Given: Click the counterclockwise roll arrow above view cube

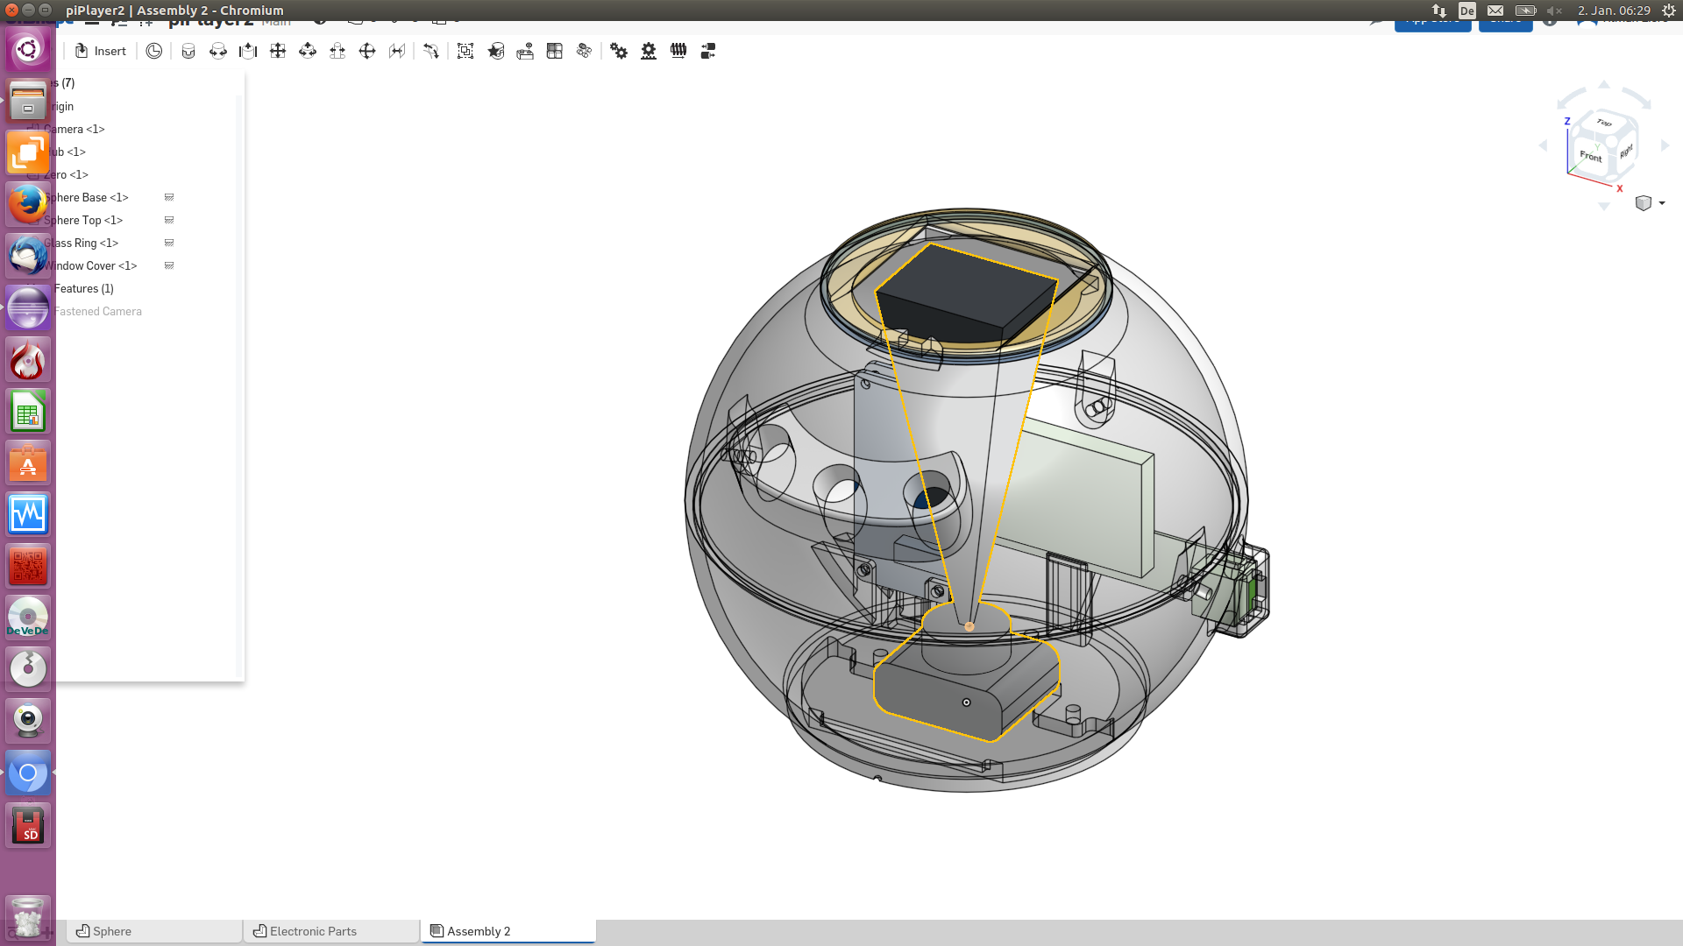Looking at the screenshot, I should 1571,97.
